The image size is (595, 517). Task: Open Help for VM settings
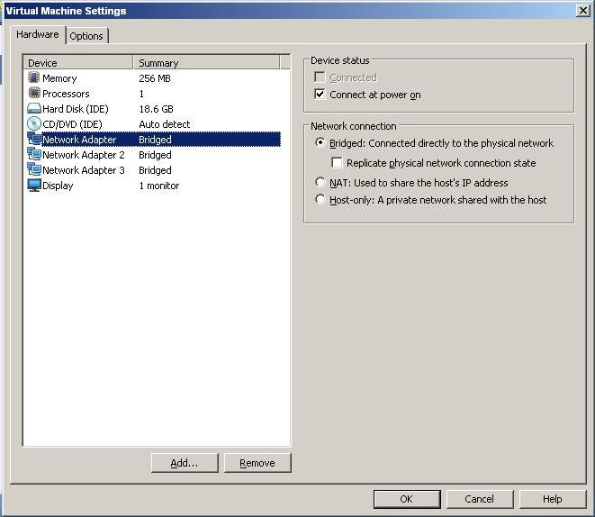click(552, 499)
